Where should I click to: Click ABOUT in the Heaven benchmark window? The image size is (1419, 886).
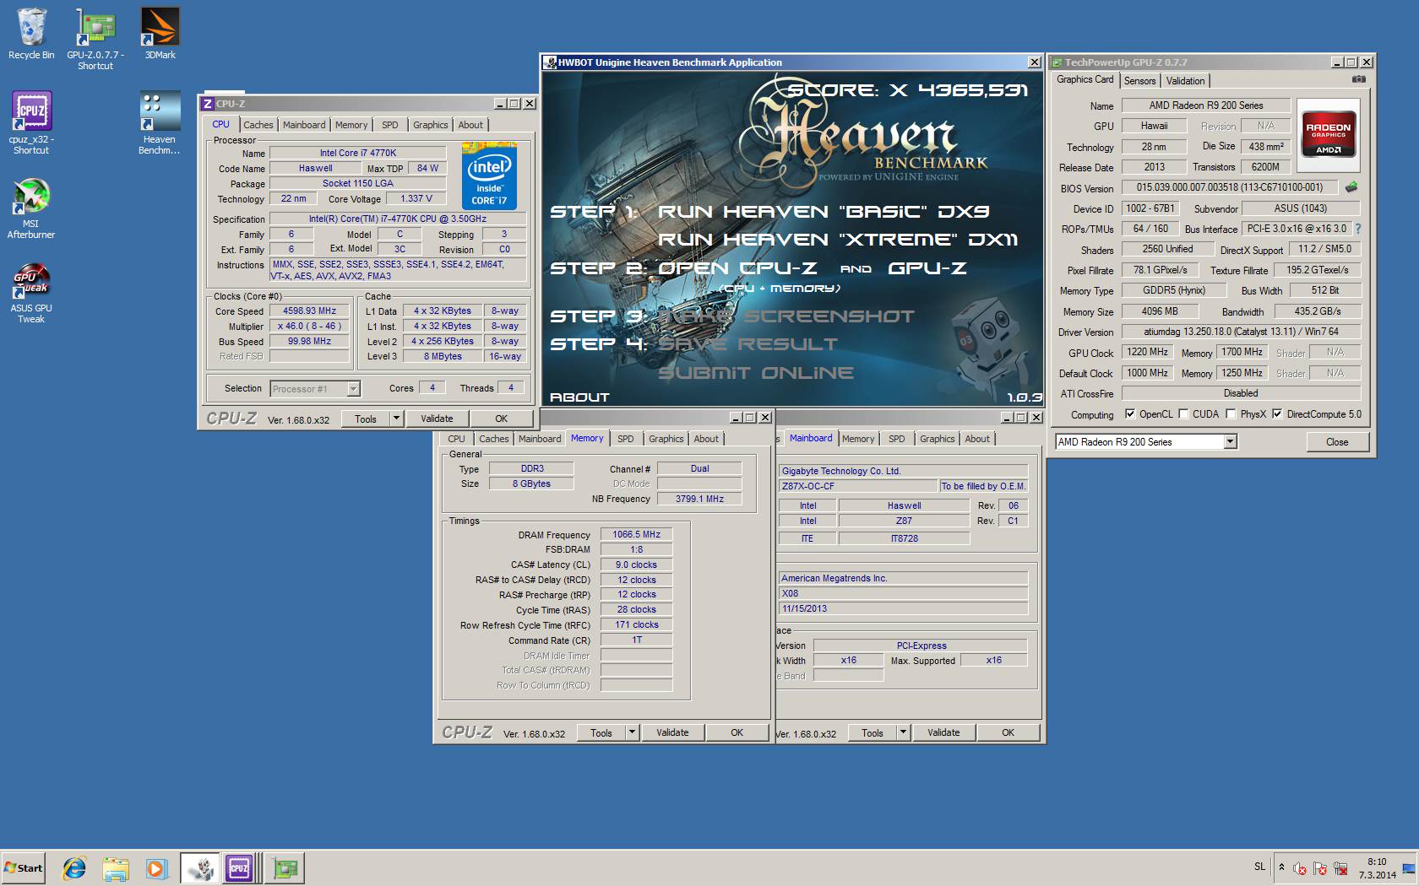[579, 397]
